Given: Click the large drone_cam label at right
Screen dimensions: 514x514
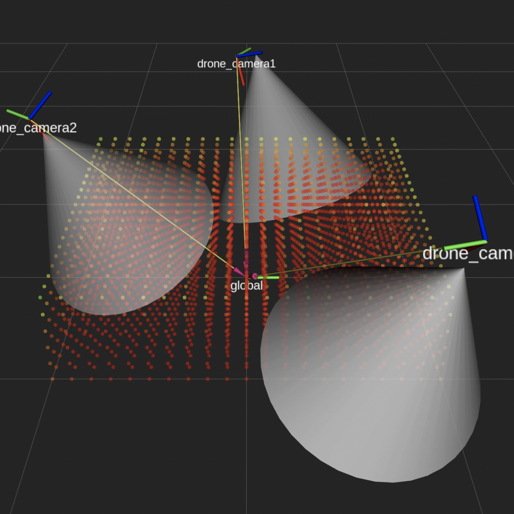Looking at the screenshot, I should pyautogui.click(x=468, y=253).
